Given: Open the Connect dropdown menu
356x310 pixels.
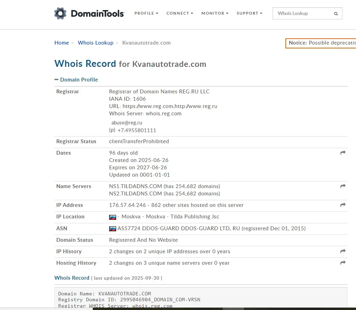Looking at the screenshot, I should [180, 14].
